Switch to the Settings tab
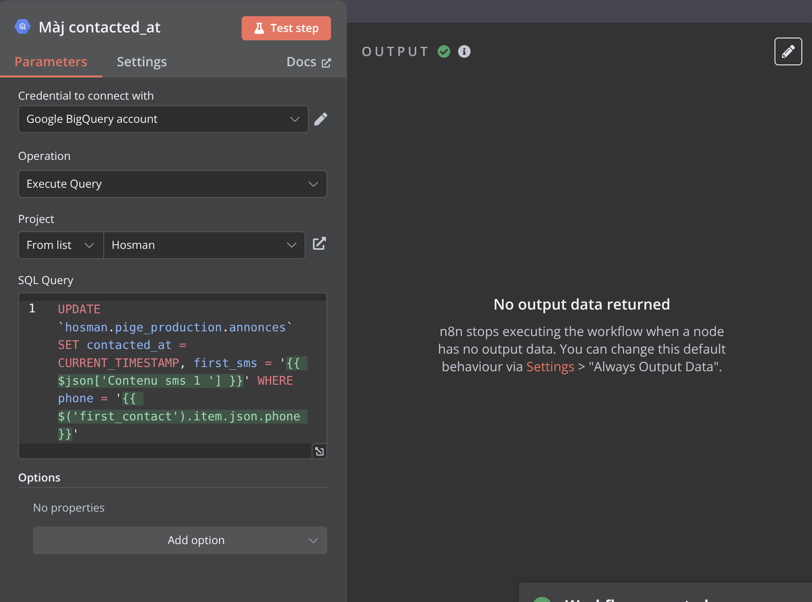This screenshot has width=812, height=602. pyautogui.click(x=142, y=62)
